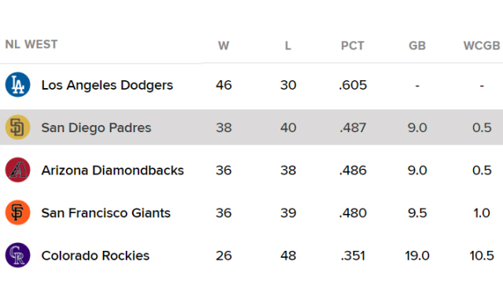Image resolution: width=503 pixels, height=302 pixels.
Task: Open the Los Angeles Dodgers team link
Action: coord(107,85)
